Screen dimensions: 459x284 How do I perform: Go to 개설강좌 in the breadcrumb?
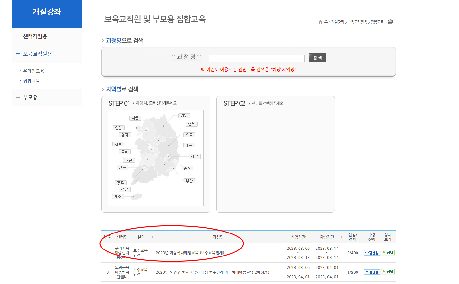[x=338, y=22]
